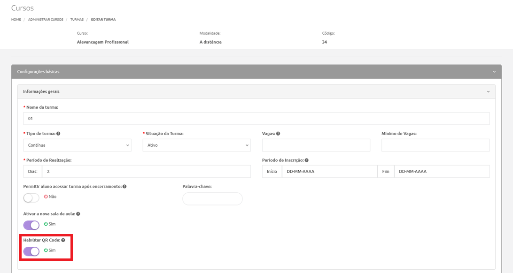513x273 pixels.
Task: Collapse the Informações gerais section
Action: 488,92
